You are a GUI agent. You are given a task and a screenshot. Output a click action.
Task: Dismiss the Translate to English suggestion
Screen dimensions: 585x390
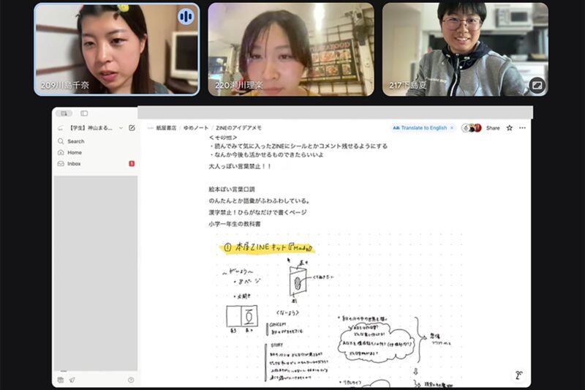point(453,127)
